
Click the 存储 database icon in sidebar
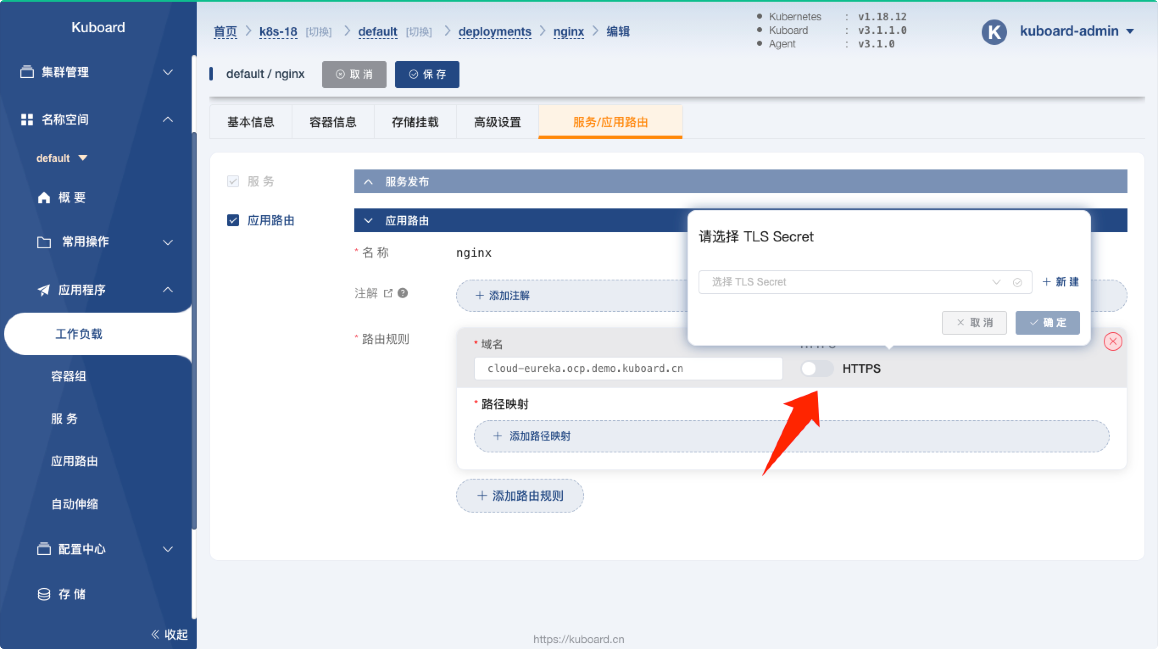tap(44, 594)
